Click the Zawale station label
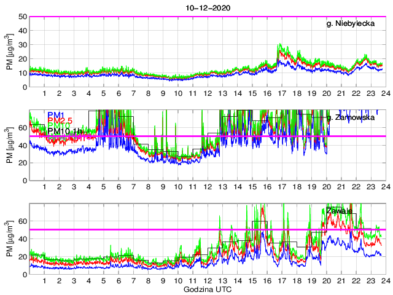This screenshot has width=393, height=295. pos(339,211)
